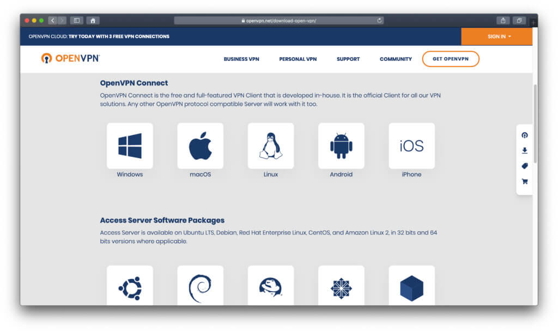Select the Windows download option
This screenshot has height=332, width=558.
click(130, 145)
